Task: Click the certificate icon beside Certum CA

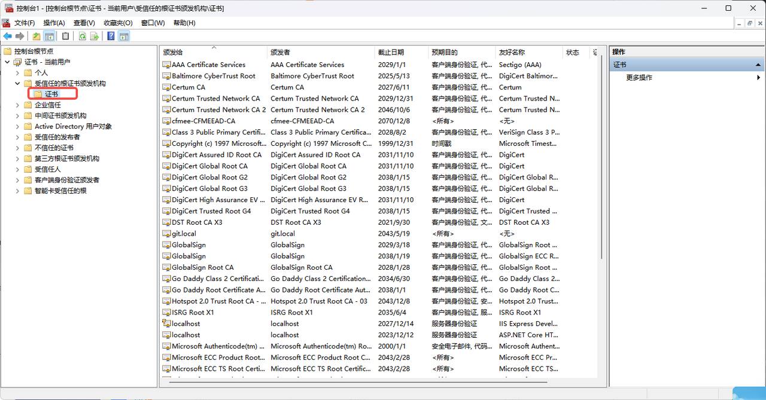Action: coord(167,87)
